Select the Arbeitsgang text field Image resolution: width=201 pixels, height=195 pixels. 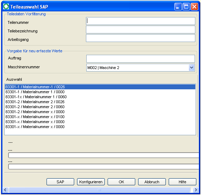(x=141, y=38)
